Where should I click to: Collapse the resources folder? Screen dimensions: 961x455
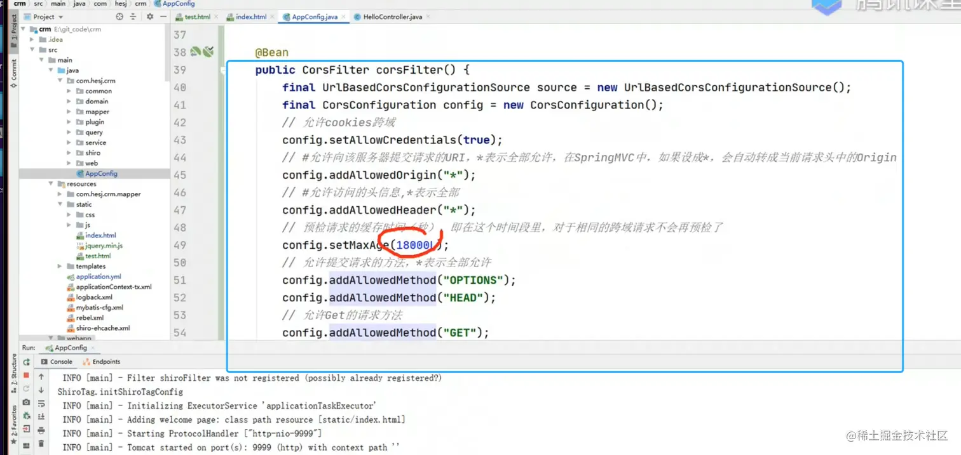51,184
